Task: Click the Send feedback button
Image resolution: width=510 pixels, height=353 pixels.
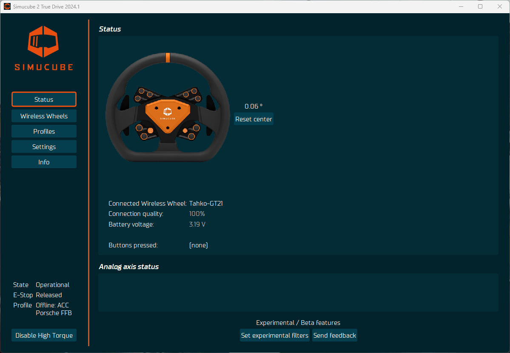Action: (334, 336)
